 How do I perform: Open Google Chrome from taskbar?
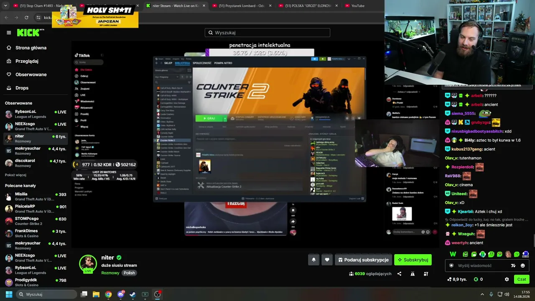coord(108,294)
